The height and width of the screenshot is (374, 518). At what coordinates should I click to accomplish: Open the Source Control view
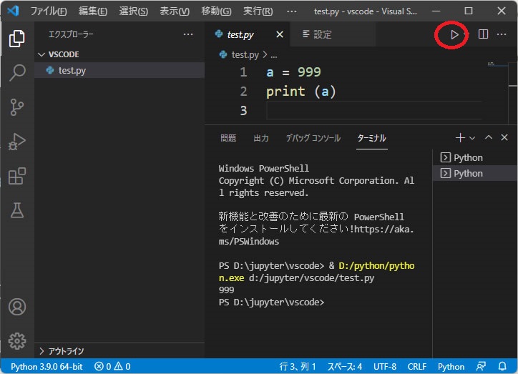pyautogui.click(x=16, y=107)
